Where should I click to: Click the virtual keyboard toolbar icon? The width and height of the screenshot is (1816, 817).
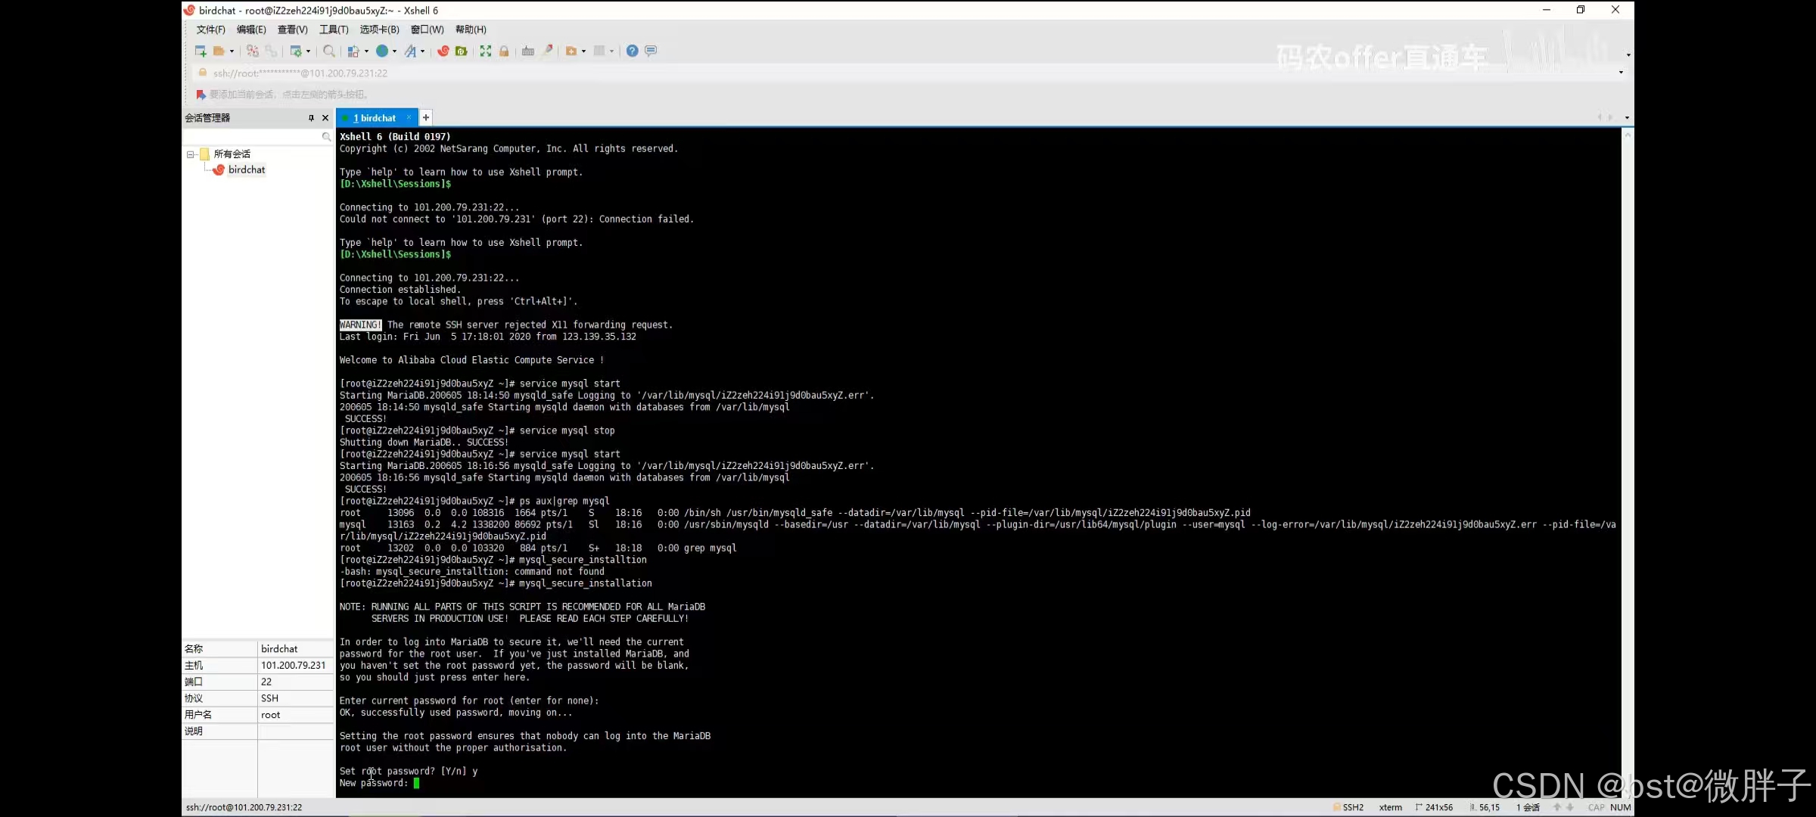tap(528, 51)
